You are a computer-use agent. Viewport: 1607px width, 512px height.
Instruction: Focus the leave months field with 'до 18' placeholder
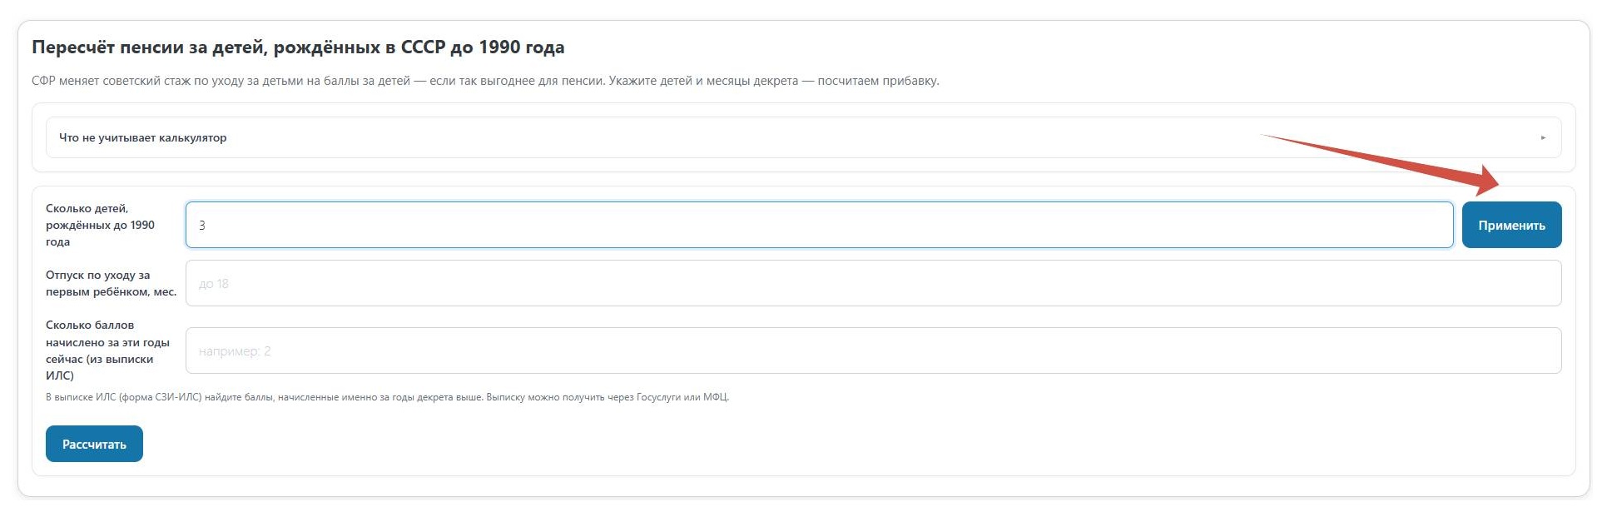coord(873,283)
